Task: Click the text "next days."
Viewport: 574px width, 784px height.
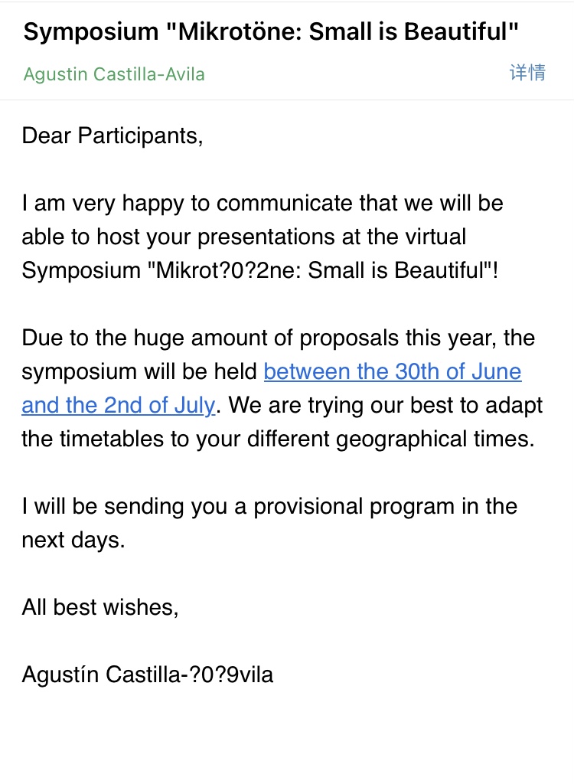Action: (x=73, y=540)
